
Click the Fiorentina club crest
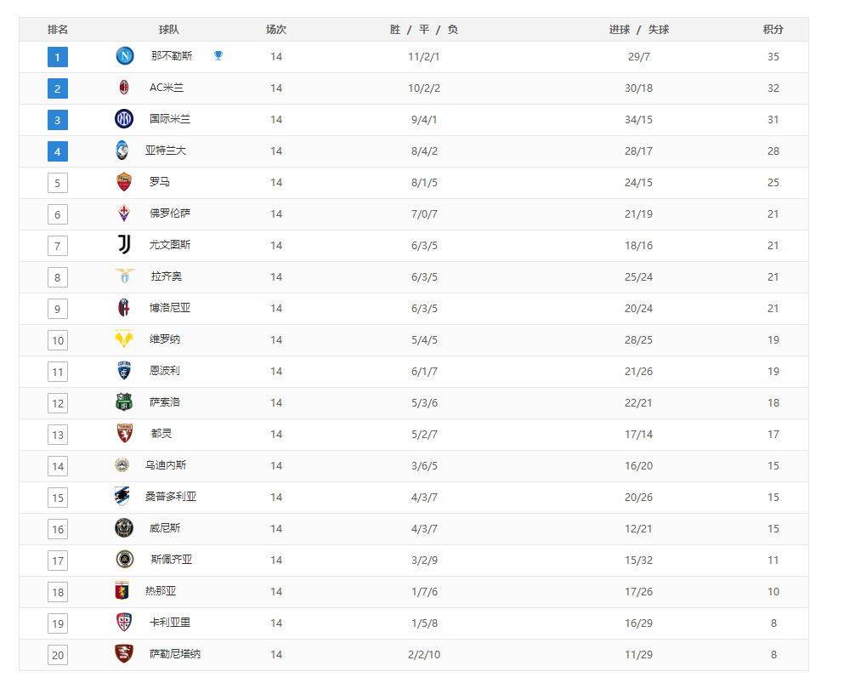pyautogui.click(x=124, y=213)
